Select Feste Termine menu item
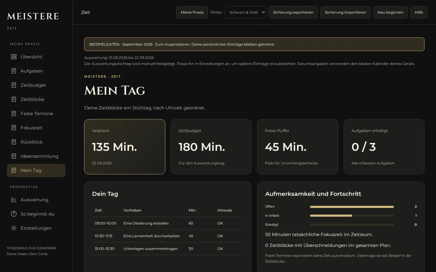436x272 pixels. pos(36,113)
